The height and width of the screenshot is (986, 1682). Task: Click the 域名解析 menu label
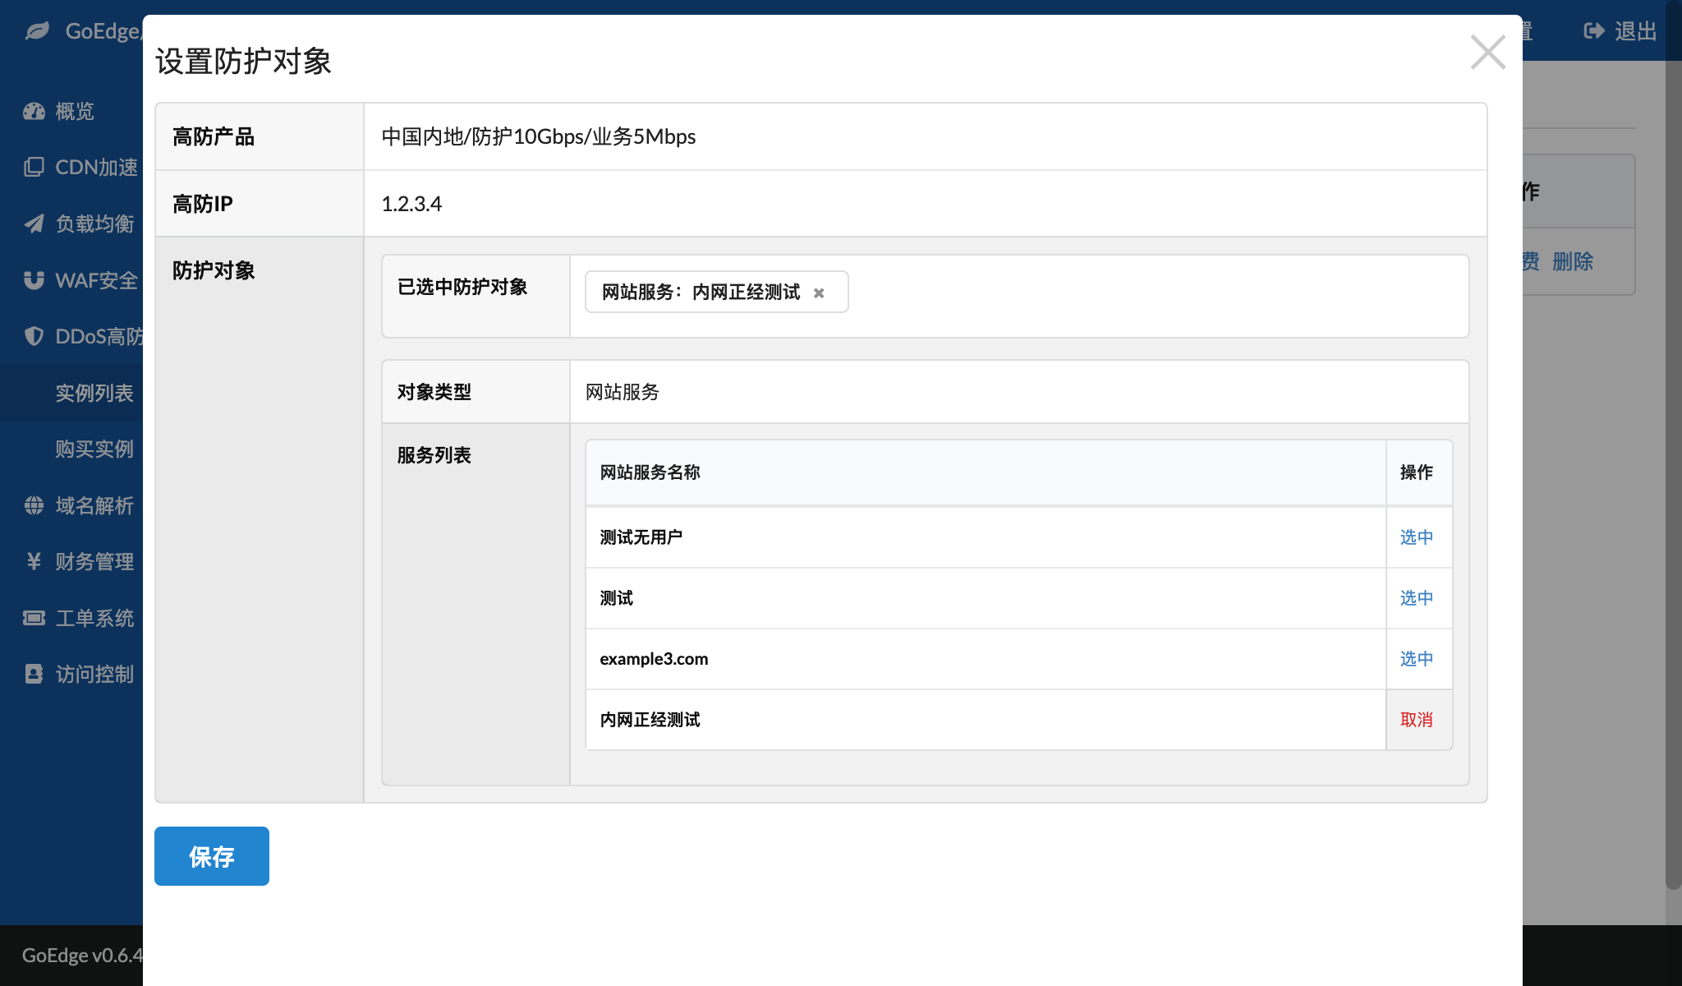(94, 505)
